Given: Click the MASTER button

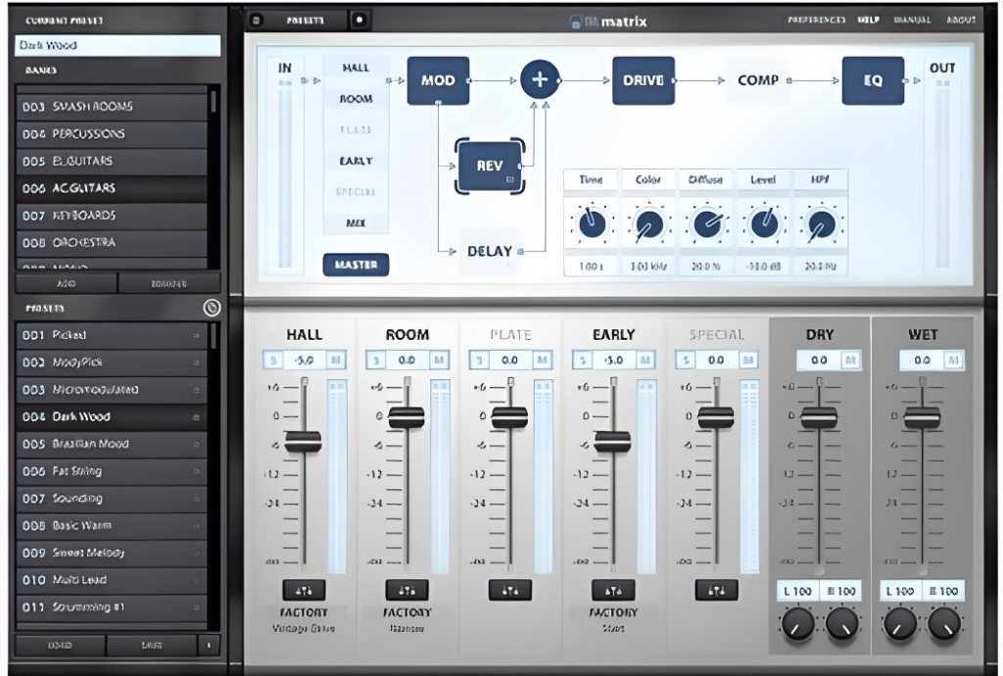Looking at the screenshot, I should tap(357, 265).
